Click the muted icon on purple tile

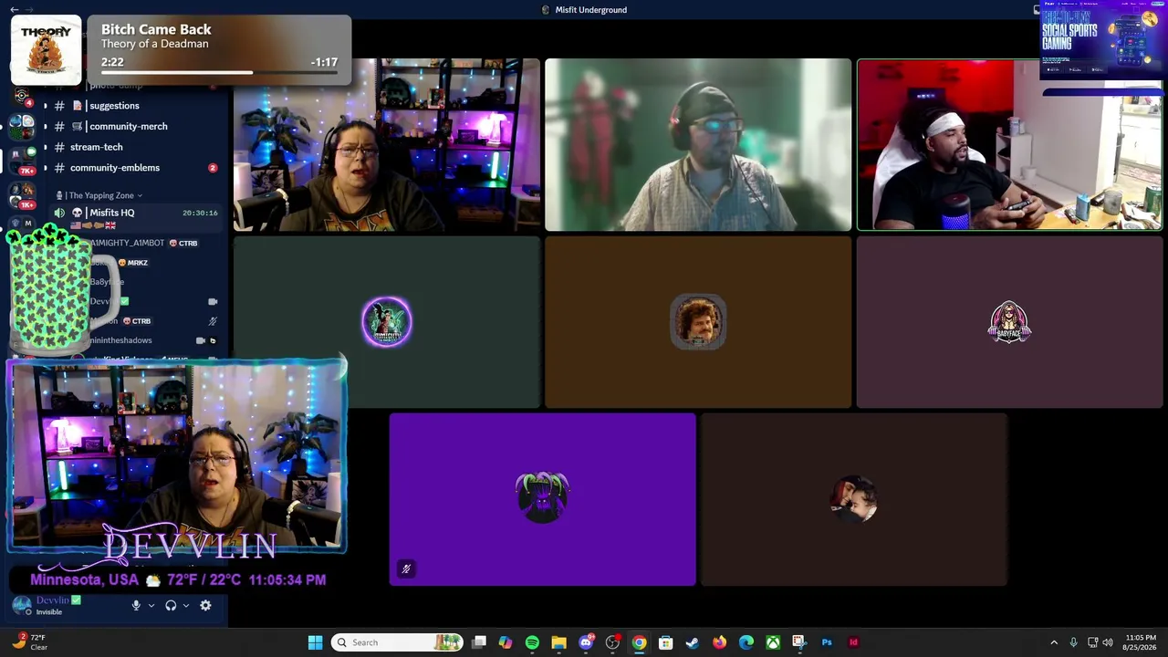[x=406, y=568]
